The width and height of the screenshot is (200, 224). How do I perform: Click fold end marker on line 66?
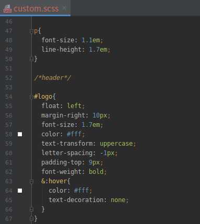31,209
